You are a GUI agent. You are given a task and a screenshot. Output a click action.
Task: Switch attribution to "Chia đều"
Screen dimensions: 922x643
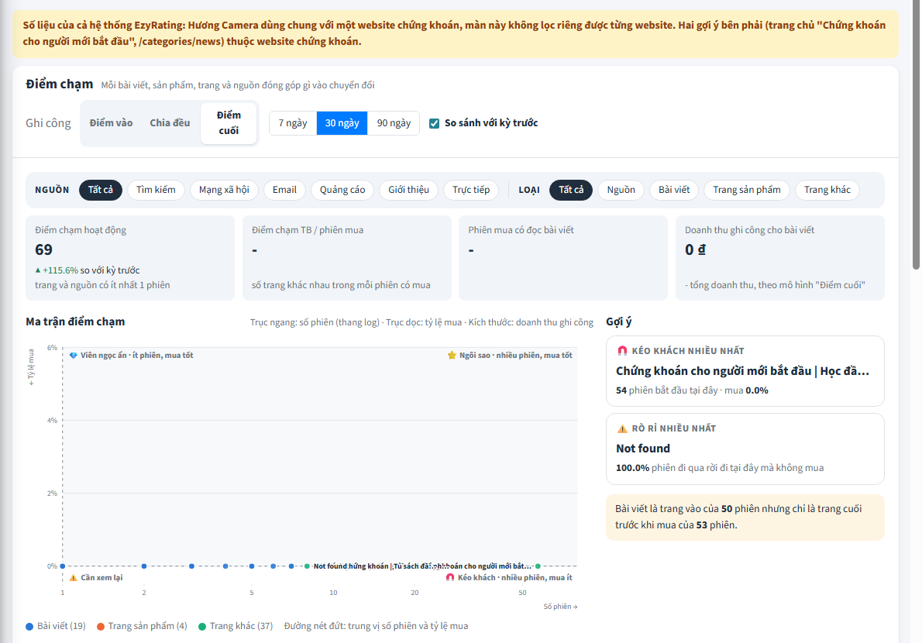coord(170,123)
